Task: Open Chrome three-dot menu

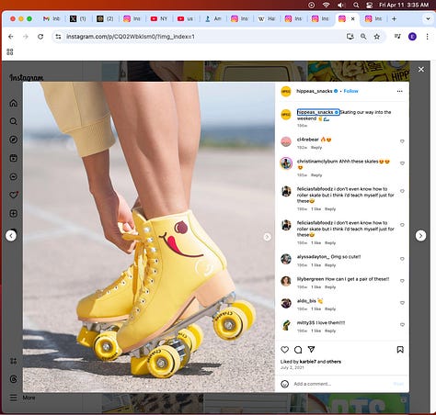Action: (x=427, y=37)
